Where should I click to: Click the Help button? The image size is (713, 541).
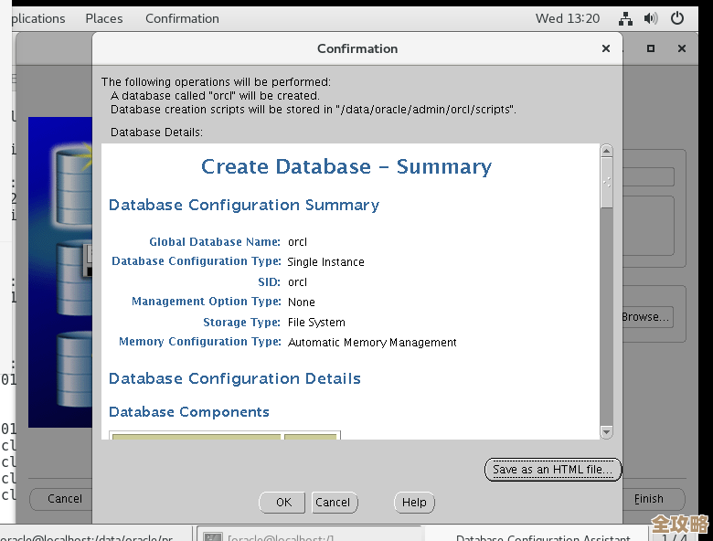tap(414, 502)
